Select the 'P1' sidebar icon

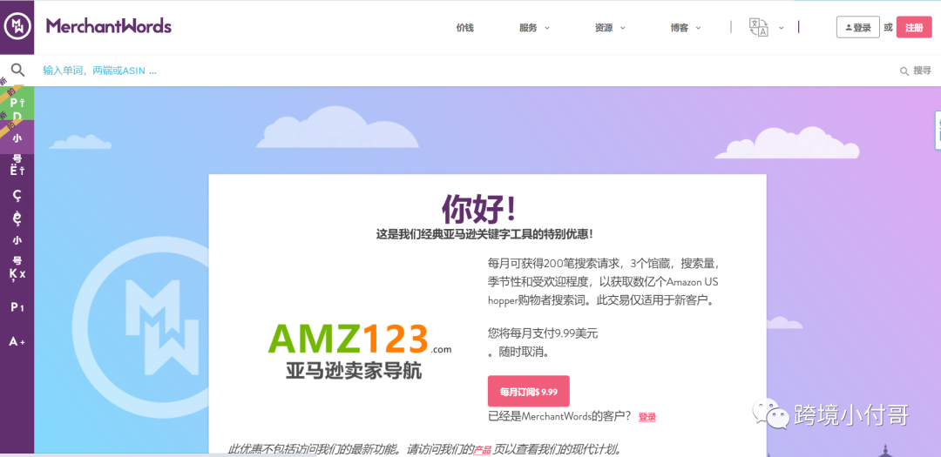tap(17, 307)
